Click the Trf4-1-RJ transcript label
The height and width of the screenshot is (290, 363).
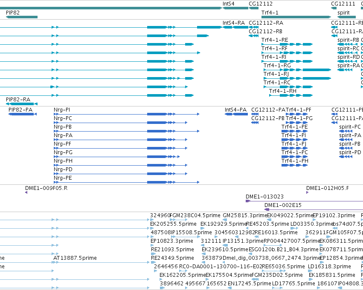(x=276, y=74)
